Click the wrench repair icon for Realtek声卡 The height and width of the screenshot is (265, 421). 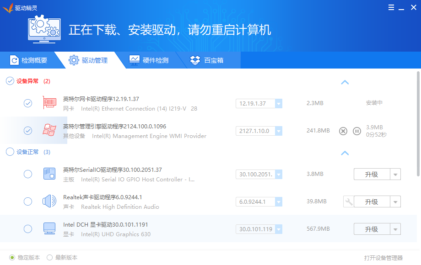pyautogui.click(x=349, y=201)
